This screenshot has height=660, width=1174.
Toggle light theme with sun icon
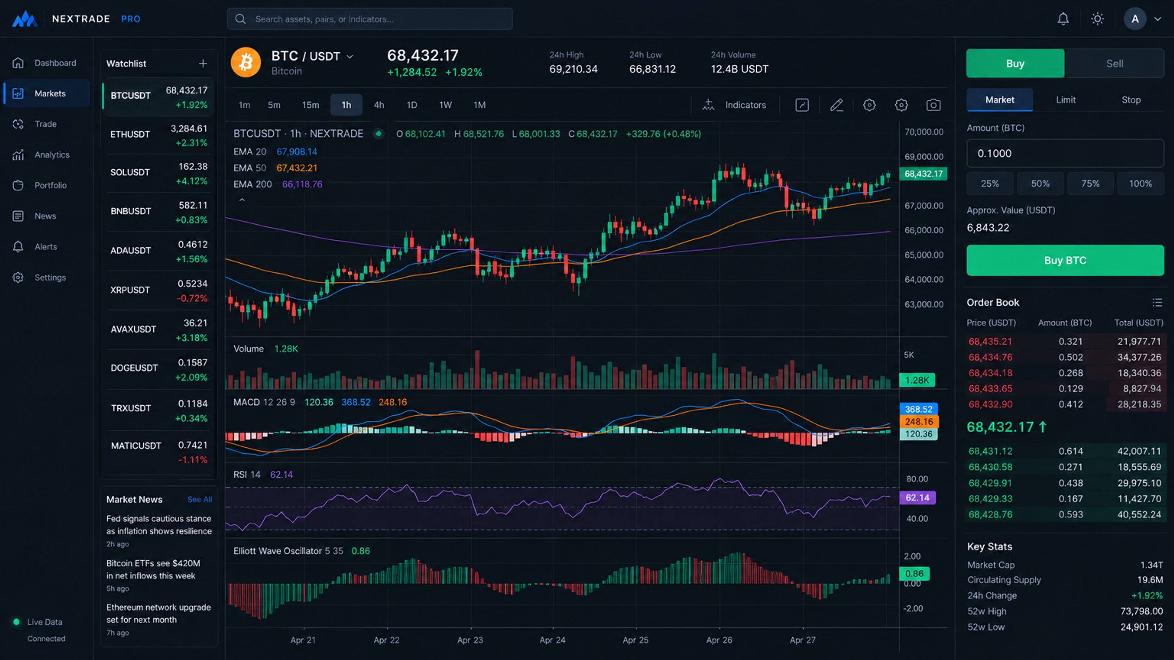coord(1097,19)
